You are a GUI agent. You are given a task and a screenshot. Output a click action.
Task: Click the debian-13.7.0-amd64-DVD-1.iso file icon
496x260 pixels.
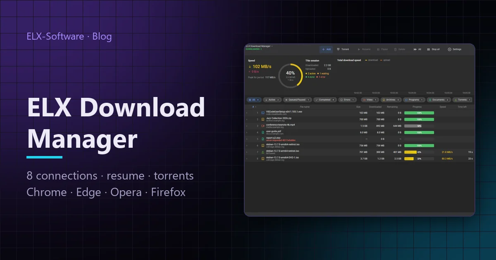(263, 158)
